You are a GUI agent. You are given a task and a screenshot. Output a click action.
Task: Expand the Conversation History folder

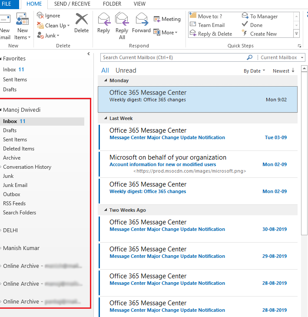tap(1, 167)
